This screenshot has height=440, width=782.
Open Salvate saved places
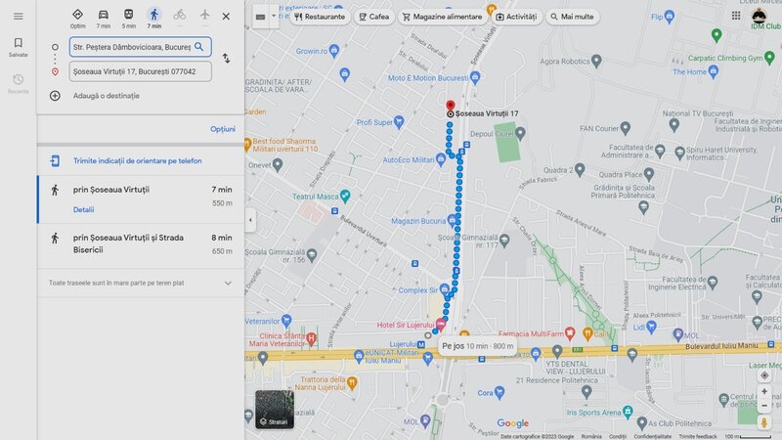point(18,47)
